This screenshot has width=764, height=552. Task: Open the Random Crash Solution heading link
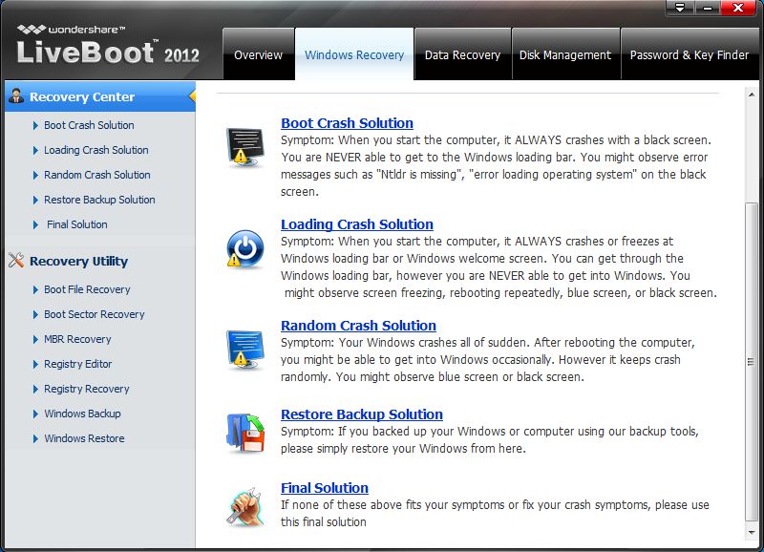[358, 326]
